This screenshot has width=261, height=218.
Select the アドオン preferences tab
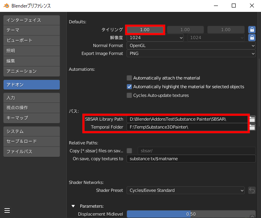32,85
